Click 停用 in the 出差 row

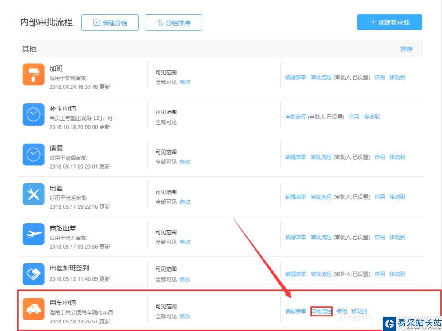(x=379, y=197)
